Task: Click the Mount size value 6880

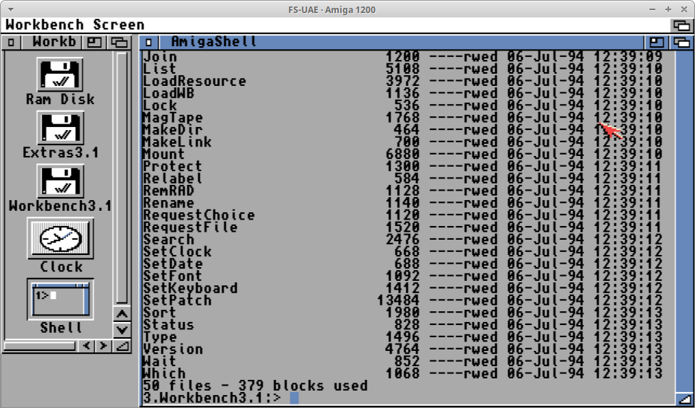Action: click(x=402, y=154)
